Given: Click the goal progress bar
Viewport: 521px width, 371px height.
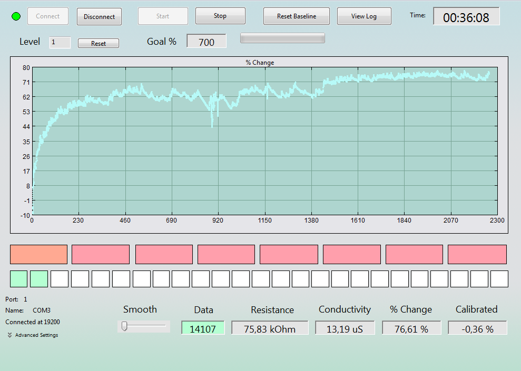Looking at the screenshot, I should pos(282,38).
